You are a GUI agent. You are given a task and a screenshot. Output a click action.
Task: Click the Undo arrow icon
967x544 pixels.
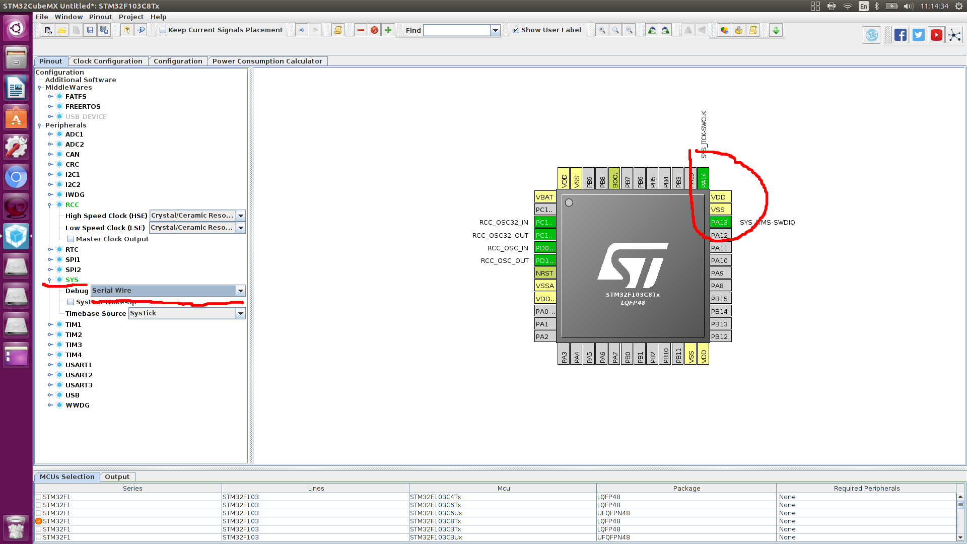pyautogui.click(x=302, y=30)
